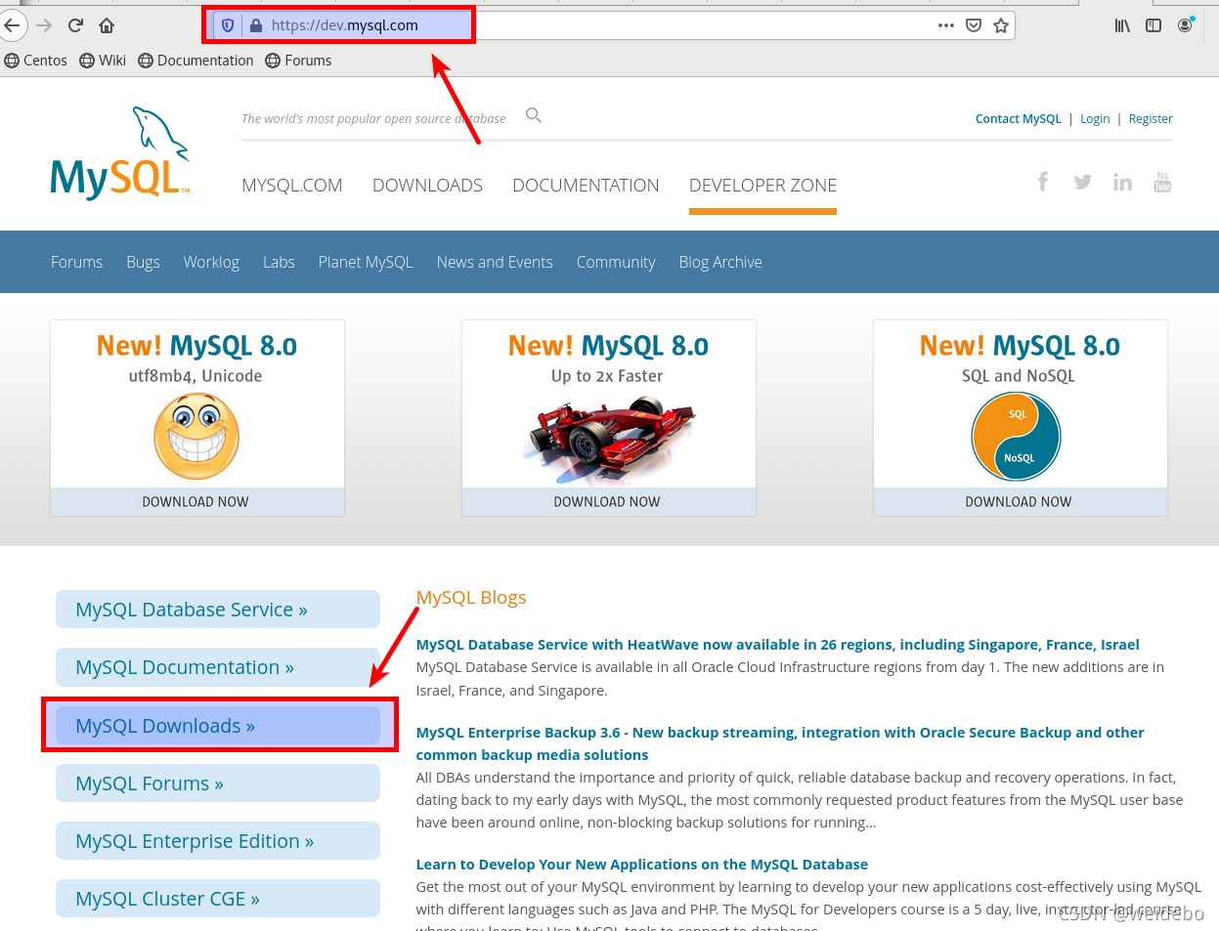
Task: Open the Forums bookmark in toolbar
Action: pyautogui.click(x=298, y=61)
